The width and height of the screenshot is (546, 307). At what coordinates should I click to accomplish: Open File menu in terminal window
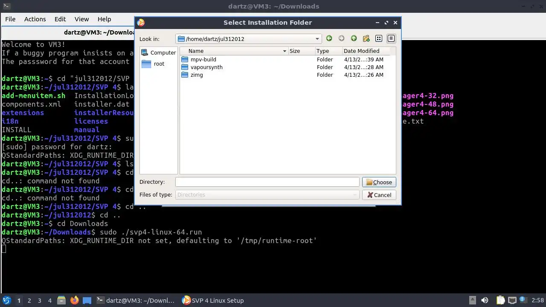tap(10, 19)
